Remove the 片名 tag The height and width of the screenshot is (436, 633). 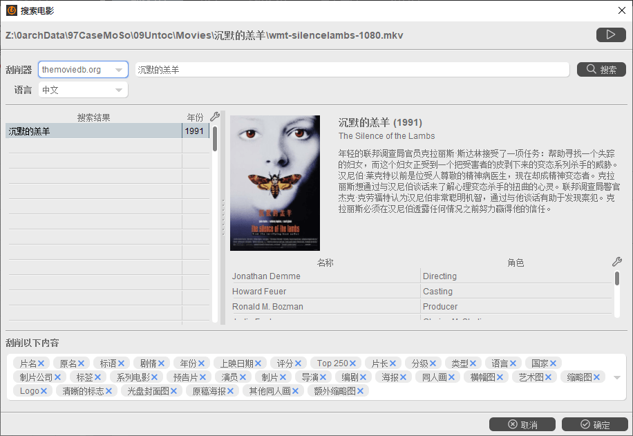pos(41,363)
